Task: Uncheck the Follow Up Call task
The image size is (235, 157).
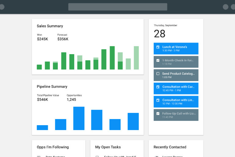Action: pos(158,114)
